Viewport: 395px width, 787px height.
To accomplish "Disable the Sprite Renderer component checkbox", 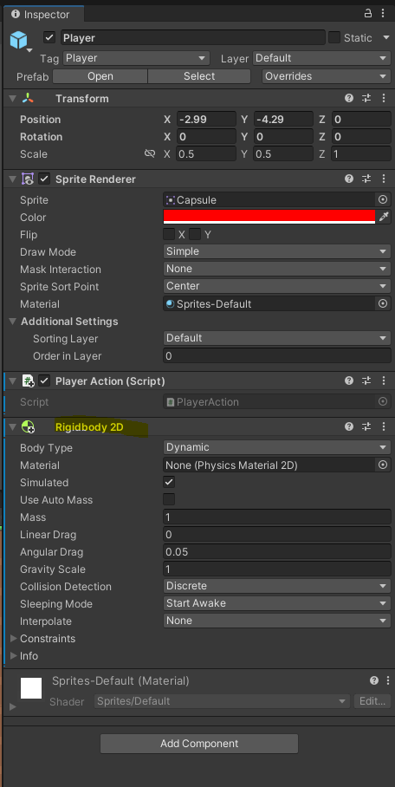I will coord(45,179).
